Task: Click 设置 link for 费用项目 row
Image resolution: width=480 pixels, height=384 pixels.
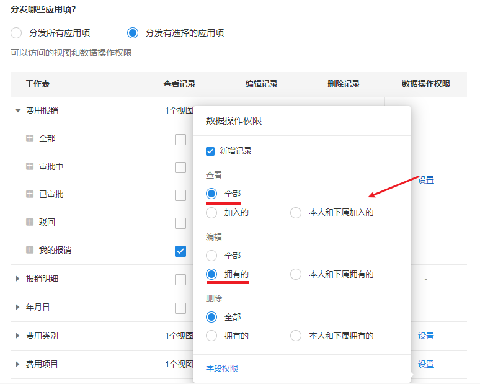Action: click(425, 364)
